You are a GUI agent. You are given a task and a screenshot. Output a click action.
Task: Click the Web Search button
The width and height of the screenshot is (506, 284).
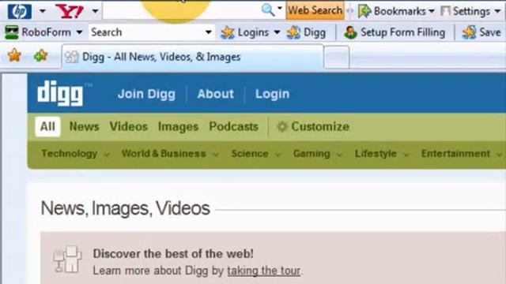(315, 10)
